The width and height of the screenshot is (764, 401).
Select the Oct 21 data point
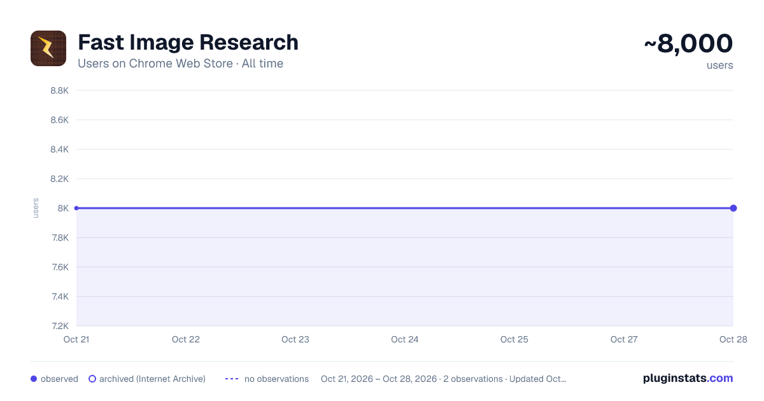[x=76, y=208]
